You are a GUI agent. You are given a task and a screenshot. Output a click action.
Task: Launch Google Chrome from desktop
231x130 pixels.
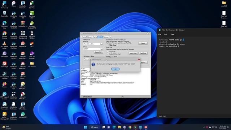(x=4, y=35)
